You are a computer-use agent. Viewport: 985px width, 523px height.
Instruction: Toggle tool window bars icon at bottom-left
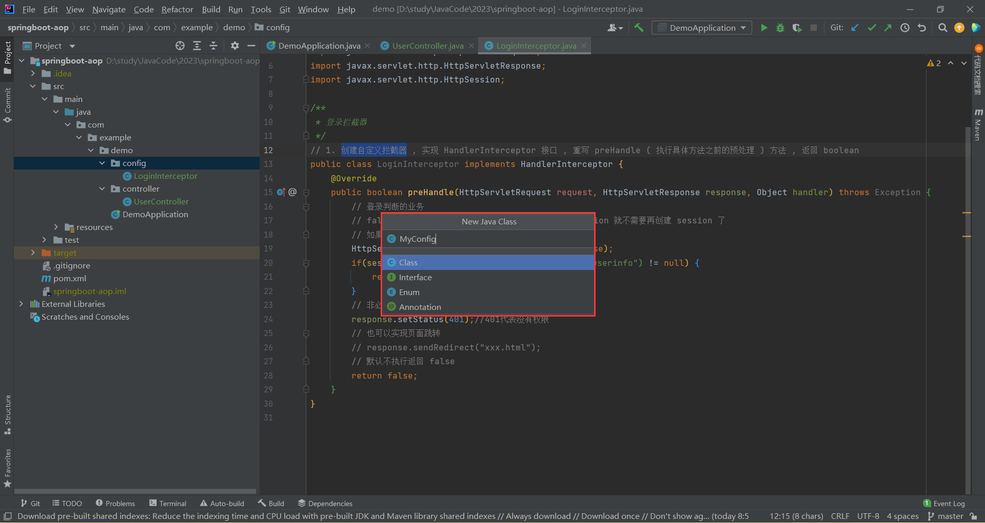coord(8,516)
